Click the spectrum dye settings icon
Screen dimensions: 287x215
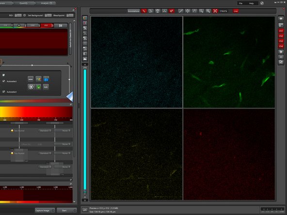click(38, 79)
